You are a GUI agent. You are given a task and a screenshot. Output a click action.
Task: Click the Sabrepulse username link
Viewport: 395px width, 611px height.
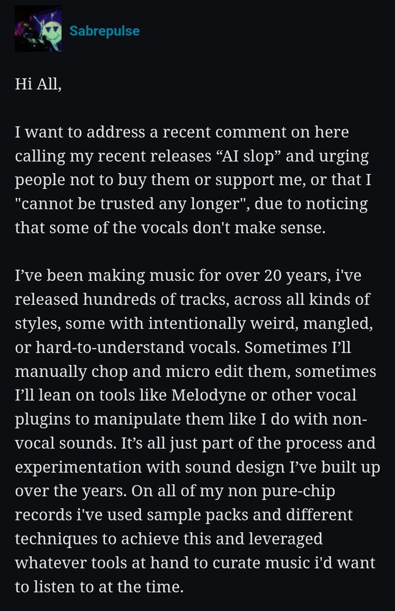point(104,31)
